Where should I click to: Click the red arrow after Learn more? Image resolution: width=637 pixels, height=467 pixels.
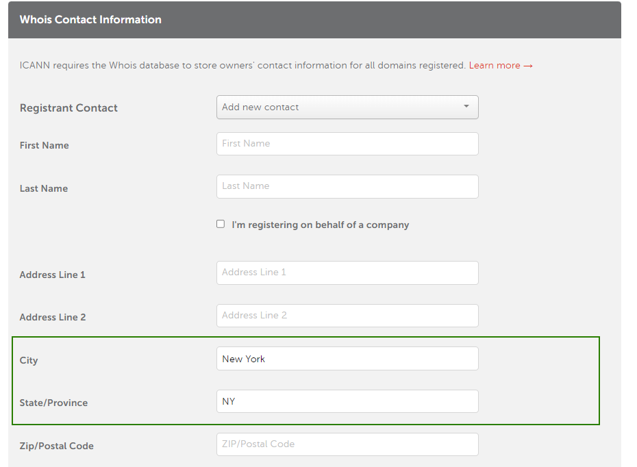pyautogui.click(x=527, y=66)
